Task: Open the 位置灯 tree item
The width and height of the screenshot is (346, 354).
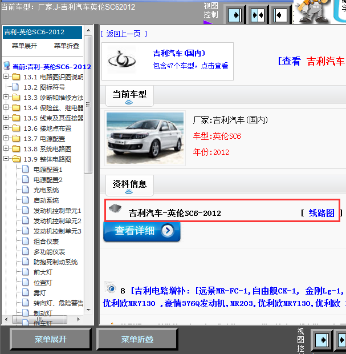Action: (x=43, y=283)
